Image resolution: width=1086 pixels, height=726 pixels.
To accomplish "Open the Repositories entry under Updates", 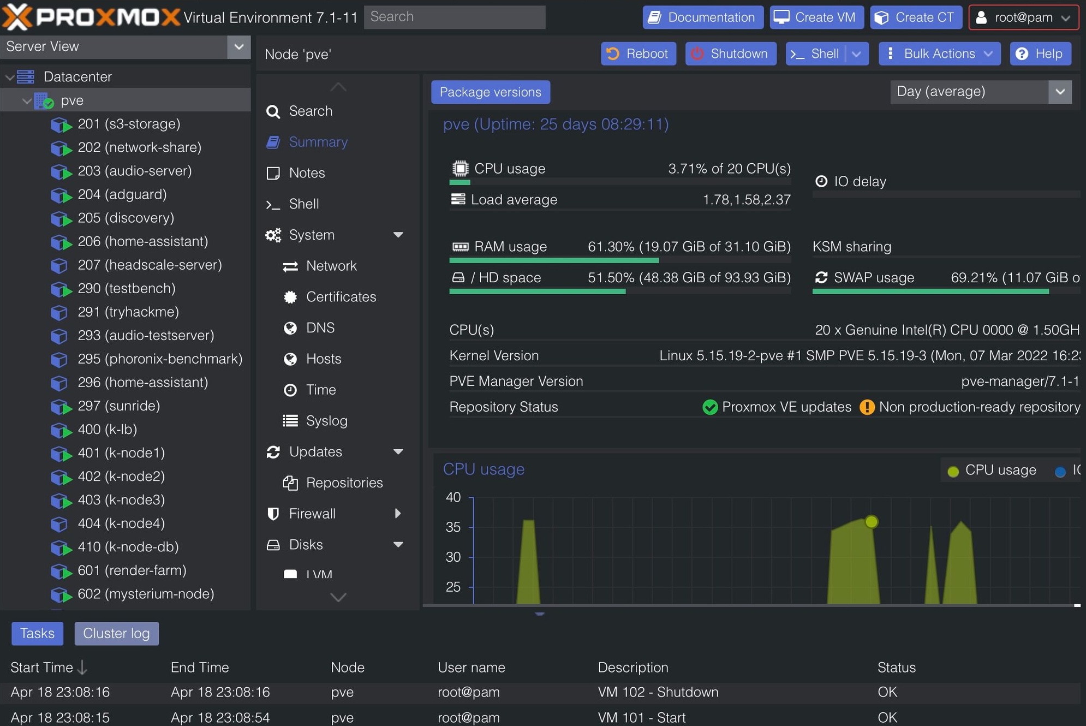I will pyautogui.click(x=344, y=483).
